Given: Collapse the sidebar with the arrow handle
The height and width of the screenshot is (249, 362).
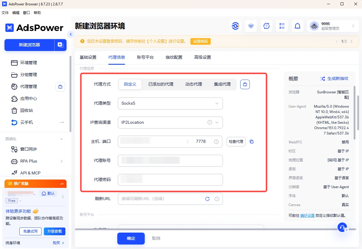Looking at the screenshot, I should (71, 34).
